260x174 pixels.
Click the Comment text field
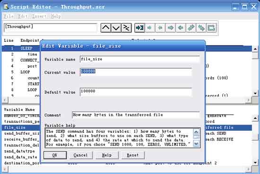coord(136,115)
